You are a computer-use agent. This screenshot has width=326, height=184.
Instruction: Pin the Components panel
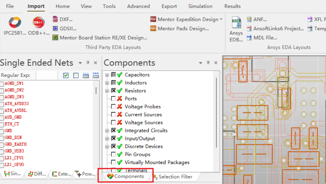click(x=208, y=62)
